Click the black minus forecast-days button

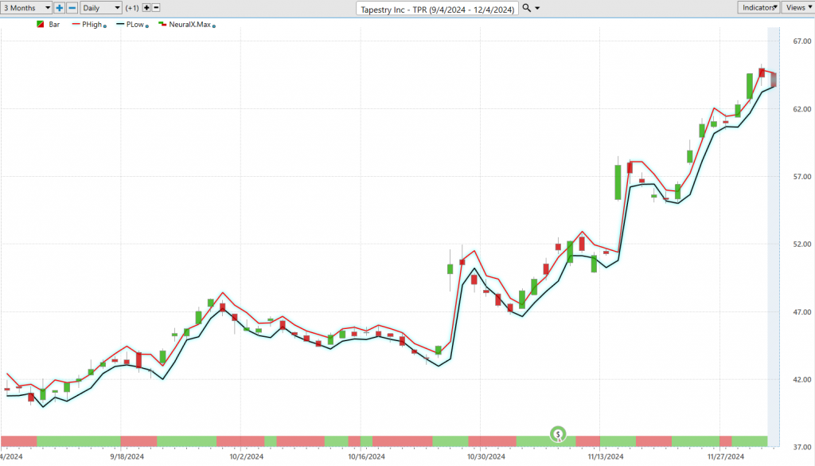(x=156, y=8)
